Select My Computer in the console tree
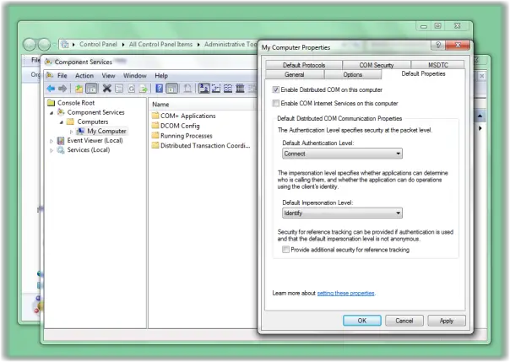Image resolution: width=510 pixels, height=362 pixels. [106, 131]
